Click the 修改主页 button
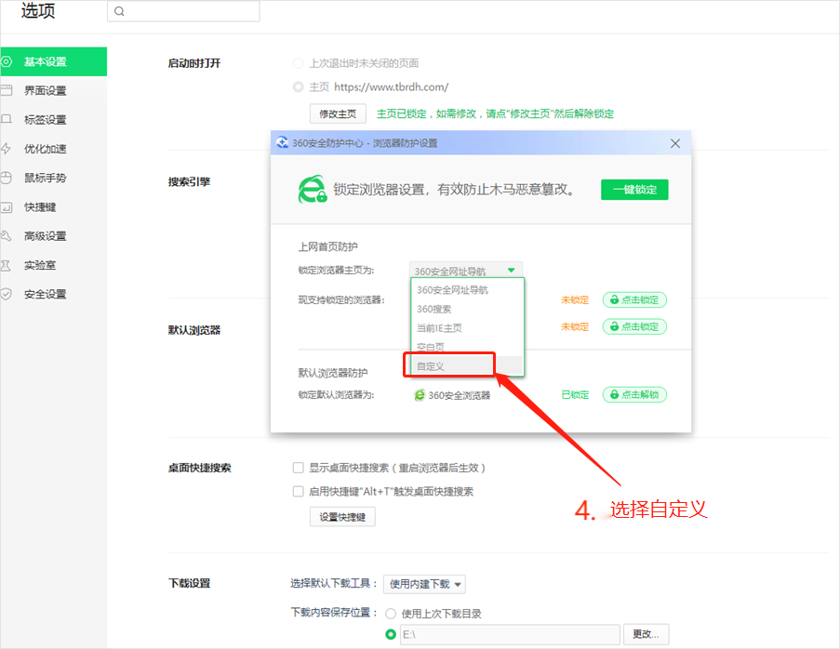Viewport: 840px width, 649px height. click(x=338, y=113)
